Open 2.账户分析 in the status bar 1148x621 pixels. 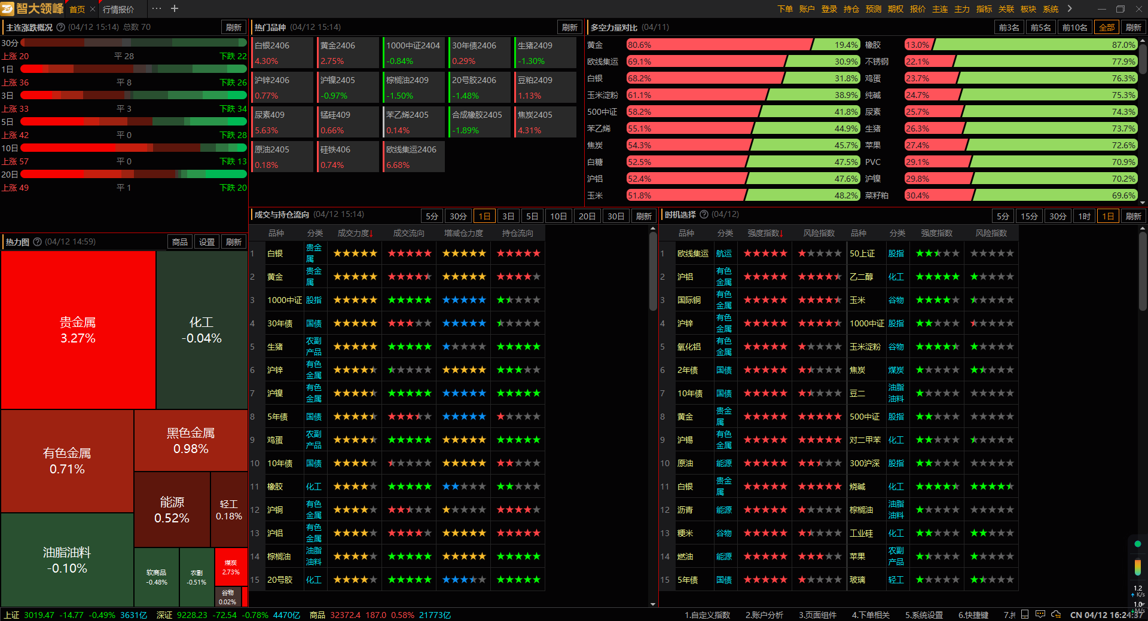tap(764, 615)
